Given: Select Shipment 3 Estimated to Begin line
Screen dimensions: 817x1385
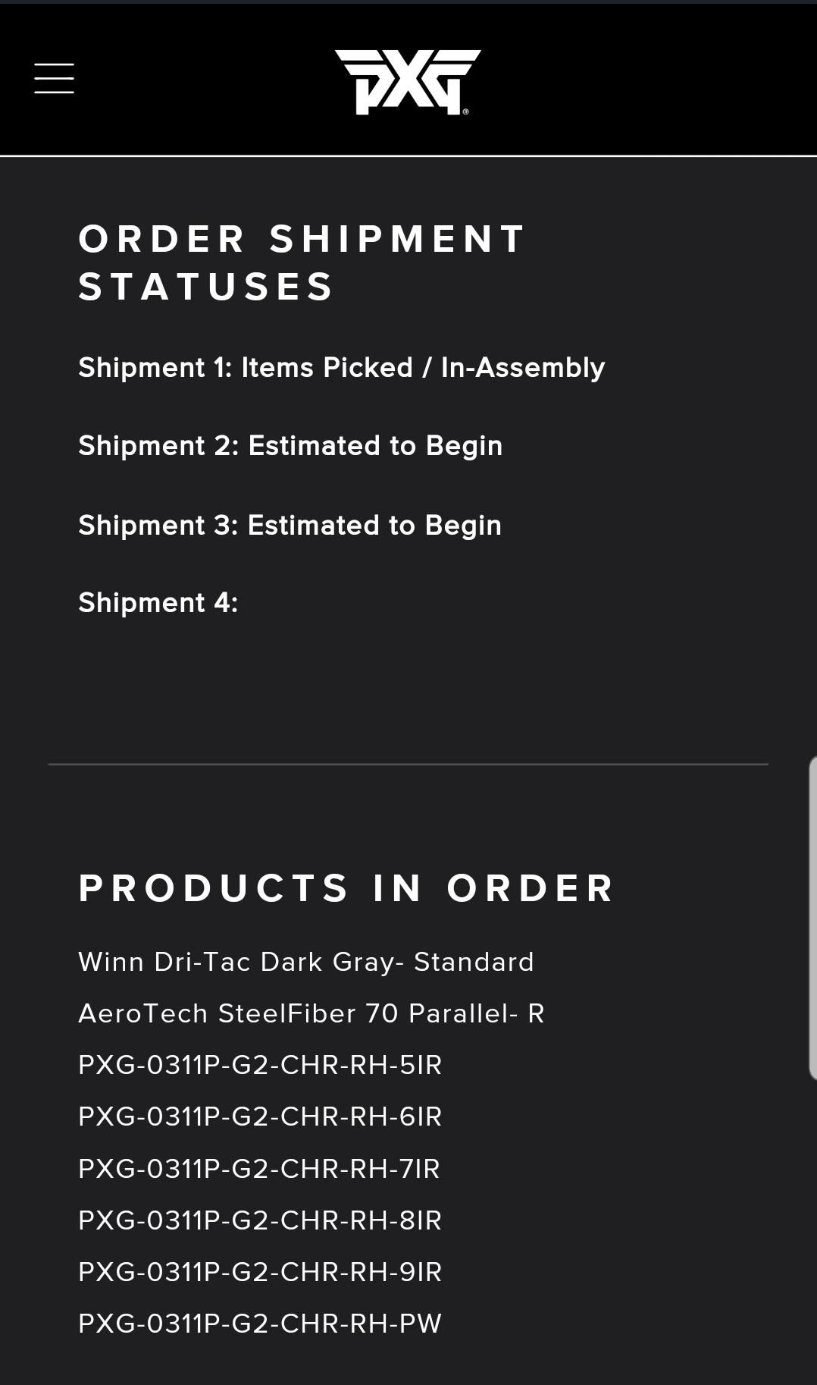Looking at the screenshot, I should pyautogui.click(x=290, y=526).
